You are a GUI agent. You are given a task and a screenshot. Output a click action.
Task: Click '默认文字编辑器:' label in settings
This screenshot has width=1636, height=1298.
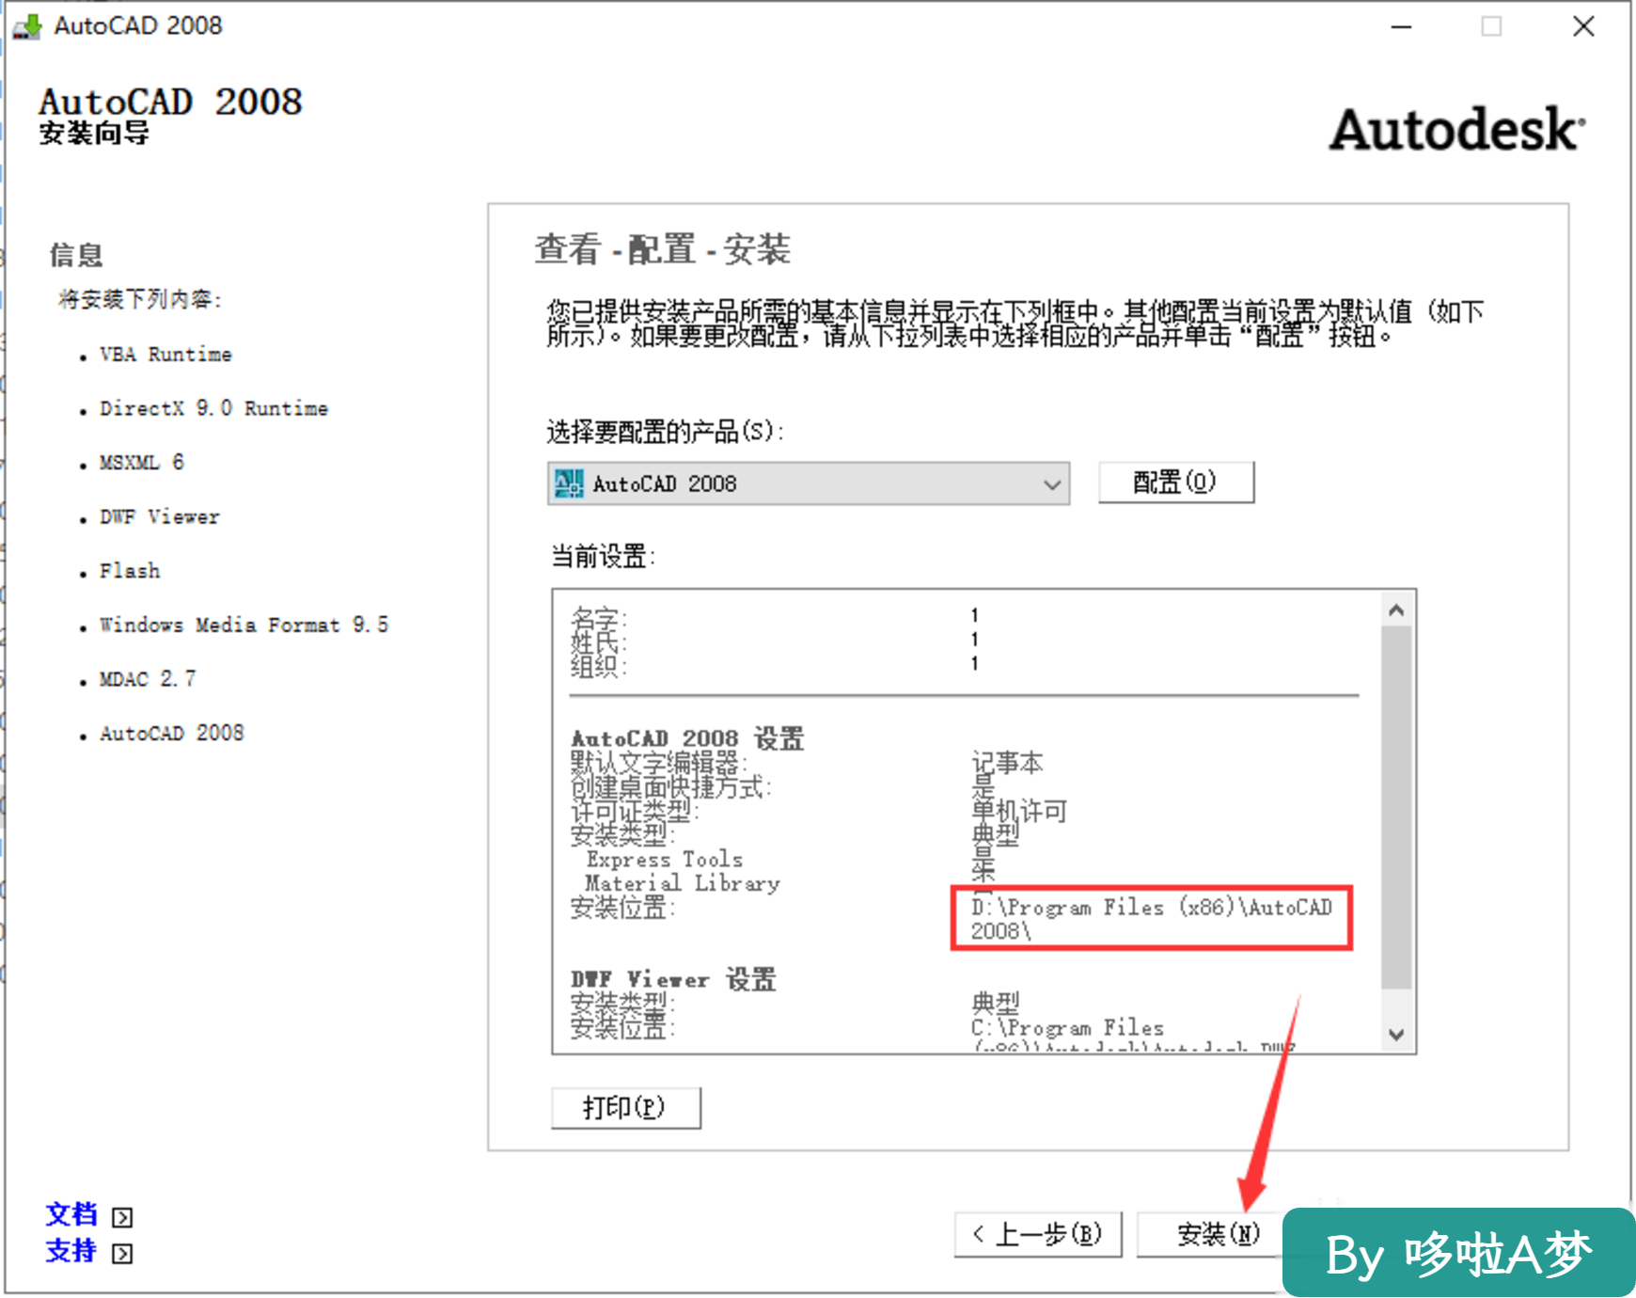tap(659, 763)
